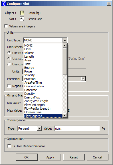
Task: Choose NONE from the unit type list
Action: click(43, 45)
